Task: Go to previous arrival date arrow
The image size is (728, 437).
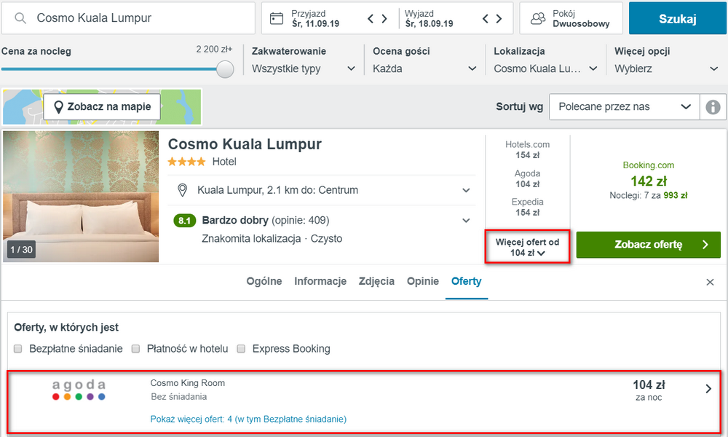Action: [371, 19]
